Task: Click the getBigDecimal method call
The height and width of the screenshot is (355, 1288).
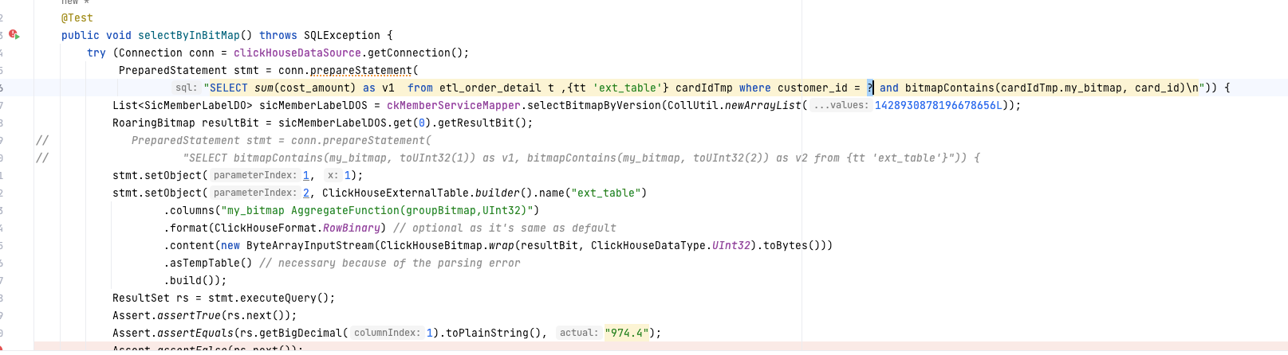Action: pos(304,333)
